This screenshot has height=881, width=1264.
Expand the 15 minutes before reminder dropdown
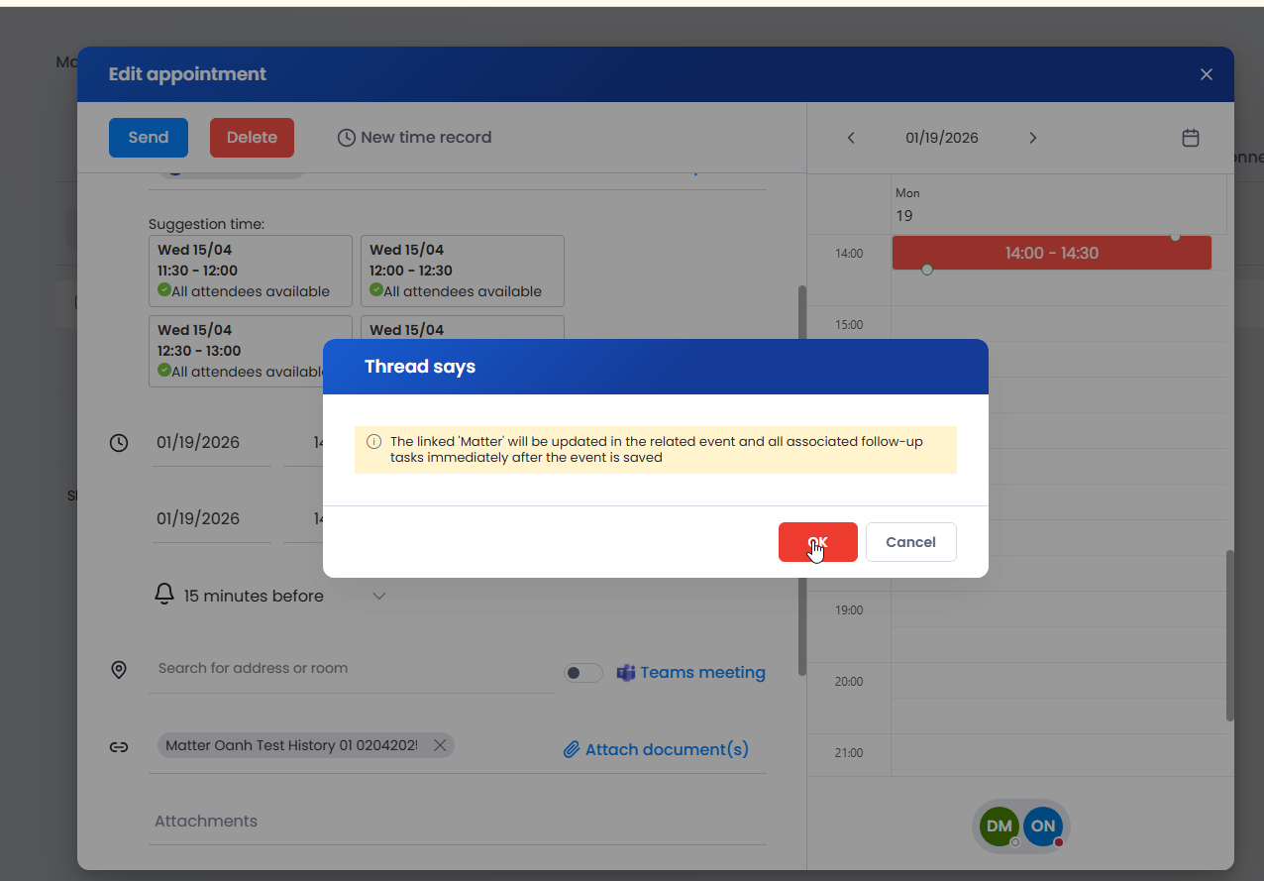(x=378, y=596)
